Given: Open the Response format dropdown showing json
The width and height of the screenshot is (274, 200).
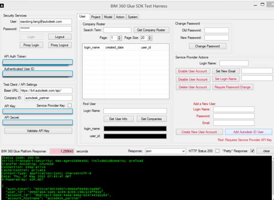Looking at the screenshot, I should pos(162,151).
